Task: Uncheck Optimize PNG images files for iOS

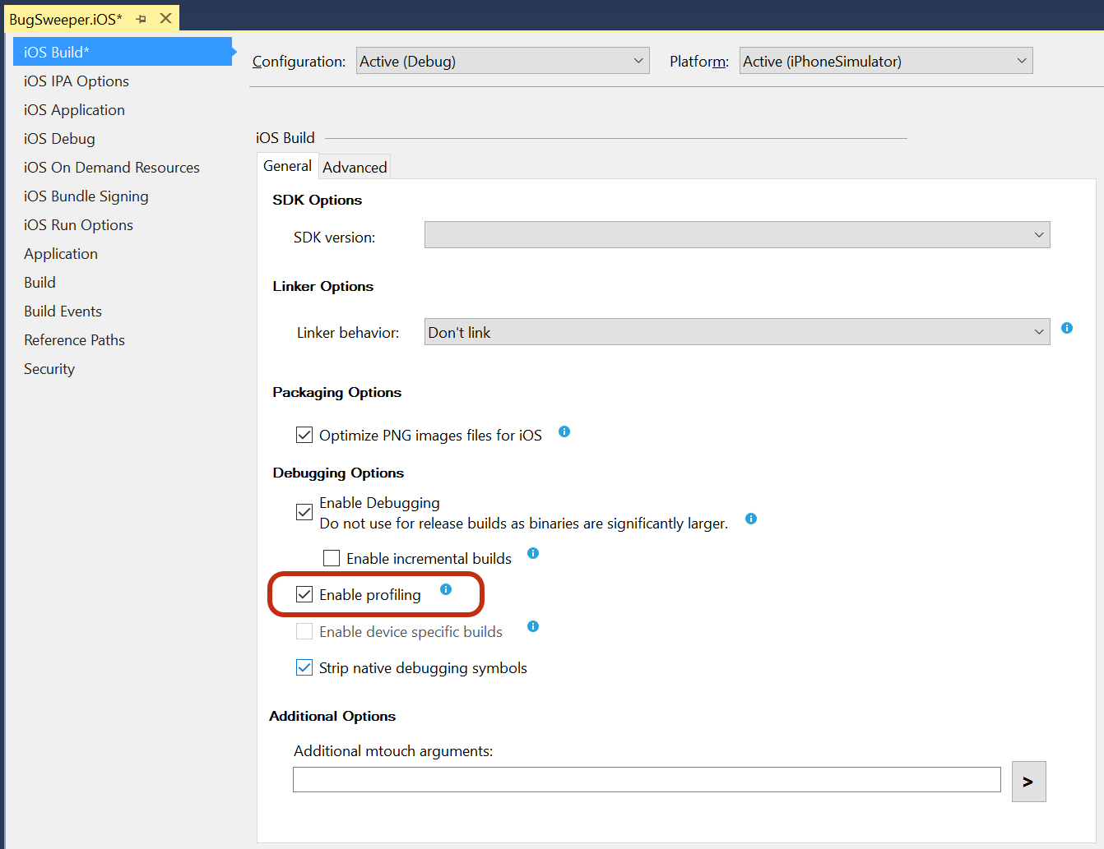Action: [304, 435]
